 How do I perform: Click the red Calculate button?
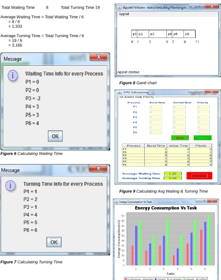coord(199,176)
